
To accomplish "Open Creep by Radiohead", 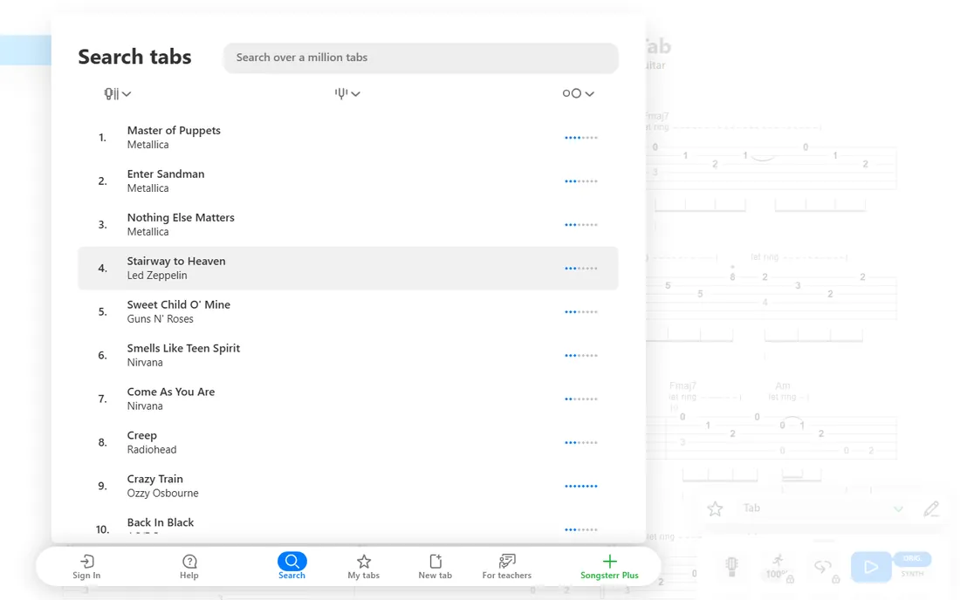I will click(347, 442).
